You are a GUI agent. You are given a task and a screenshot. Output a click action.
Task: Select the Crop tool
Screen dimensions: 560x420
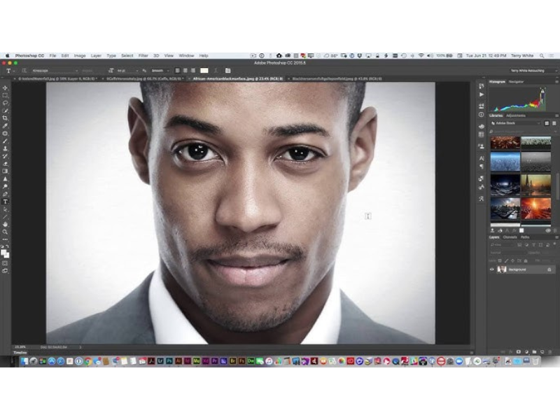5,118
